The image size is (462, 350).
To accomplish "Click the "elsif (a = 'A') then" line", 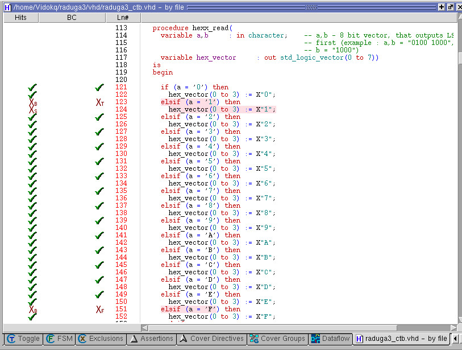I will [x=201, y=235].
